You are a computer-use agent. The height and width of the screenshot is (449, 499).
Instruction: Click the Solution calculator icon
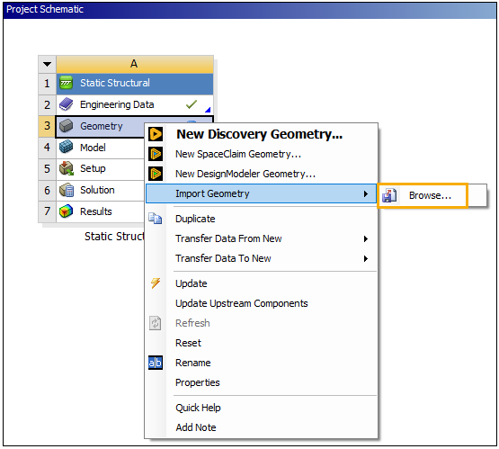(67, 190)
